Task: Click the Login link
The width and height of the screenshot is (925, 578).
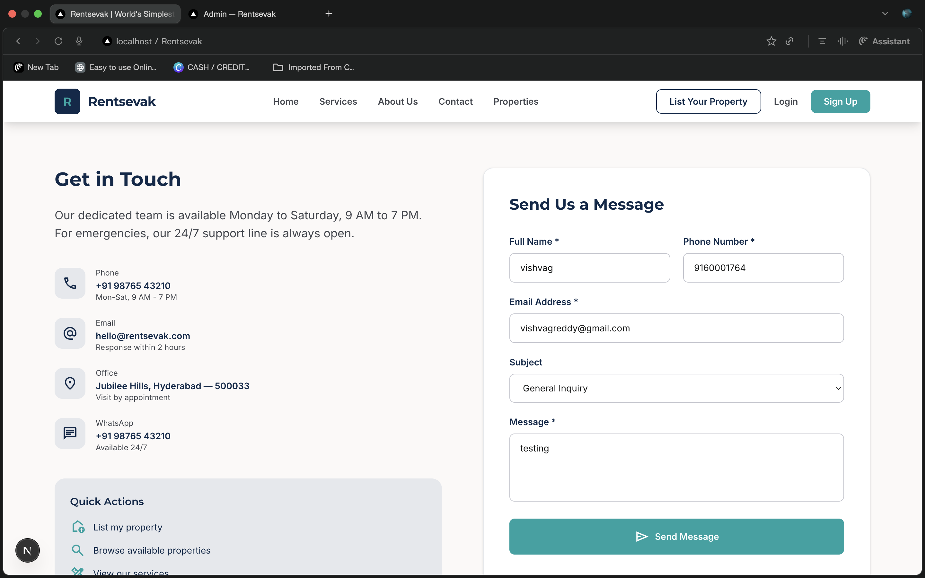Action: [786, 101]
